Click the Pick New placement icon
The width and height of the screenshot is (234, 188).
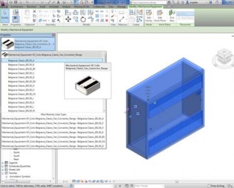coord(172,16)
